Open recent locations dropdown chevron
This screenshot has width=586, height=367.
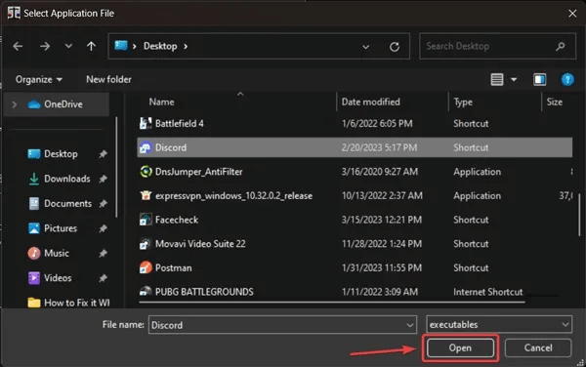click(x=68, y=46)
